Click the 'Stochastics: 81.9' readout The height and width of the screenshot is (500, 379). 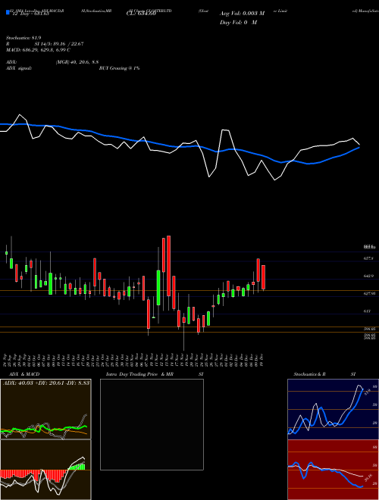point(23,38)
